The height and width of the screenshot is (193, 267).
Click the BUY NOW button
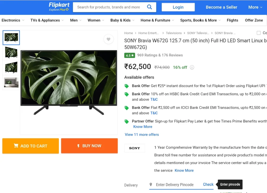coord(89,146)
